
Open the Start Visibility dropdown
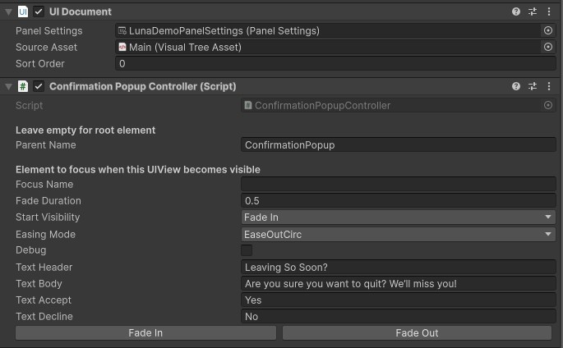click(399, 217)
